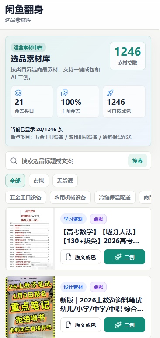Click the green 搜索 button
160x338 pixels.
138,160
